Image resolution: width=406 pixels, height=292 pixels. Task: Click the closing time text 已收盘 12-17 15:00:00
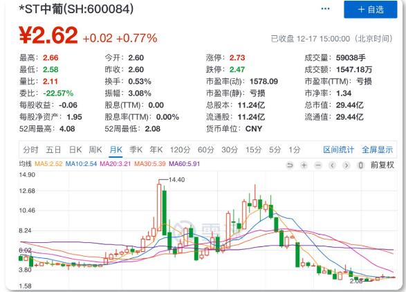tap(311, 39)
